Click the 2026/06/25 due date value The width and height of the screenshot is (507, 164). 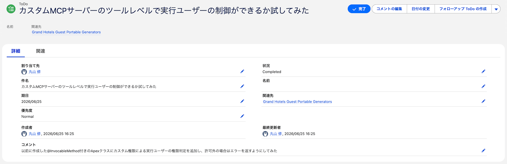[31, 102]
